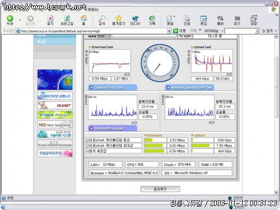Click the upload speed 464 kbps value box
This screenshot has width=280, height=210.
click(x=202, y=78)
